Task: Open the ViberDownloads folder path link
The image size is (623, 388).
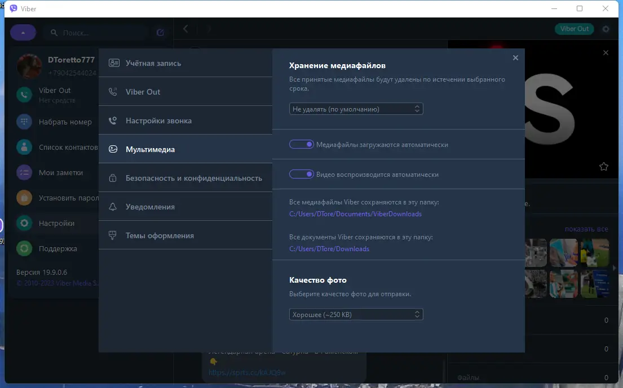Action: click(x=356, y=214)
